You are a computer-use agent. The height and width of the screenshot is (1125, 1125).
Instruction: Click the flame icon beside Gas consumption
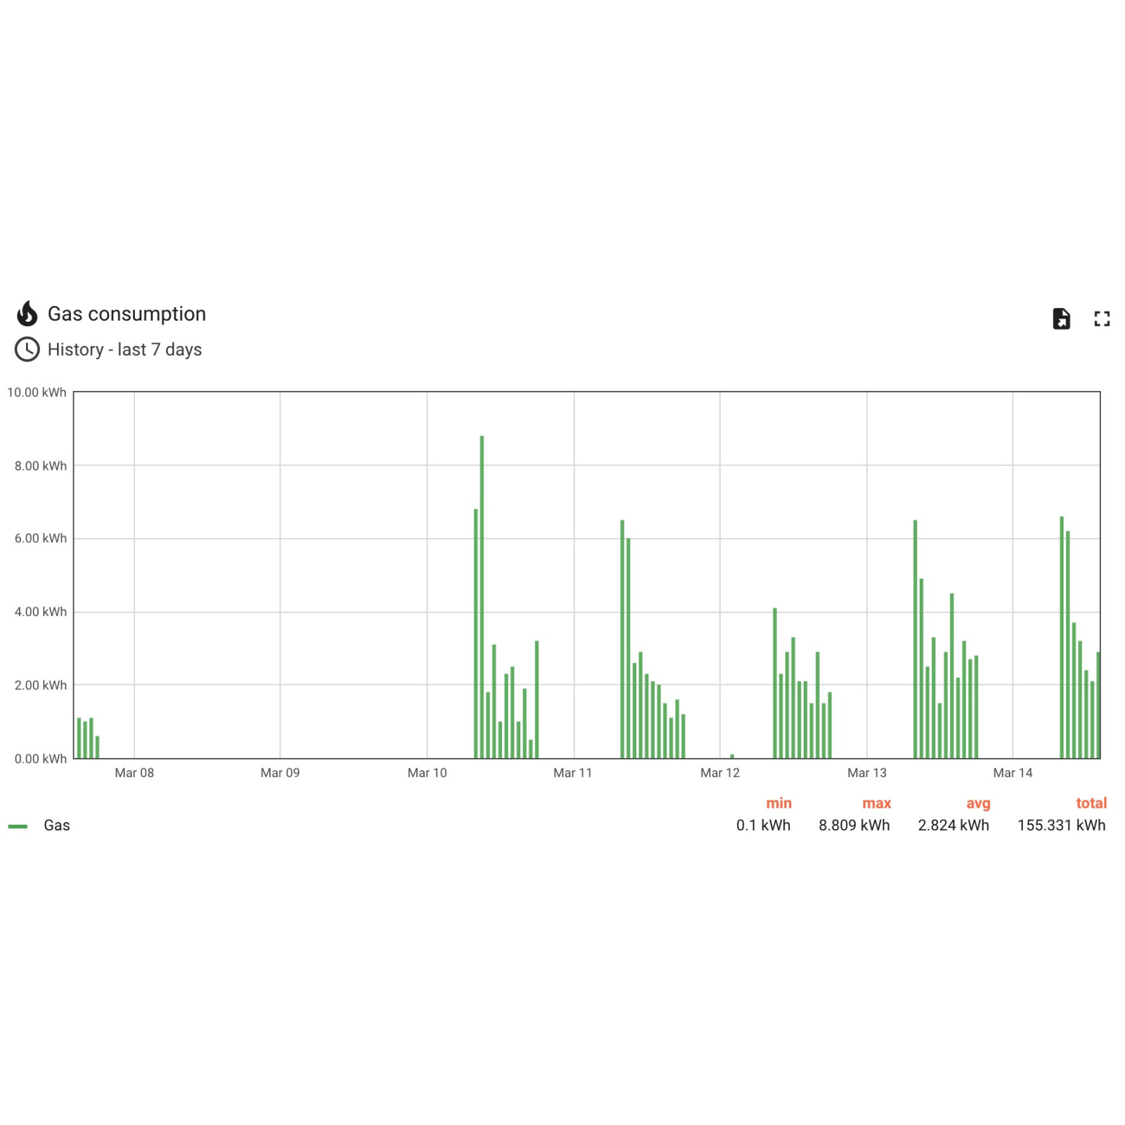(27, 314)
